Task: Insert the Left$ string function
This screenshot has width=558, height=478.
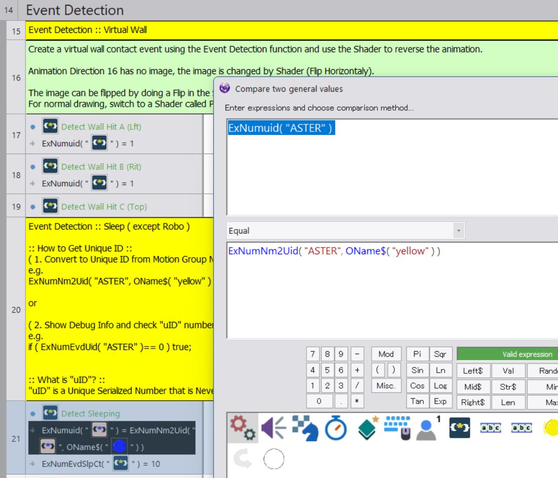Action: (473, 370)
